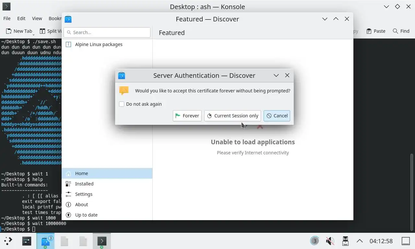Click the 'Unable to load applications' text
The image size is (415, 249).
[253, 142]
